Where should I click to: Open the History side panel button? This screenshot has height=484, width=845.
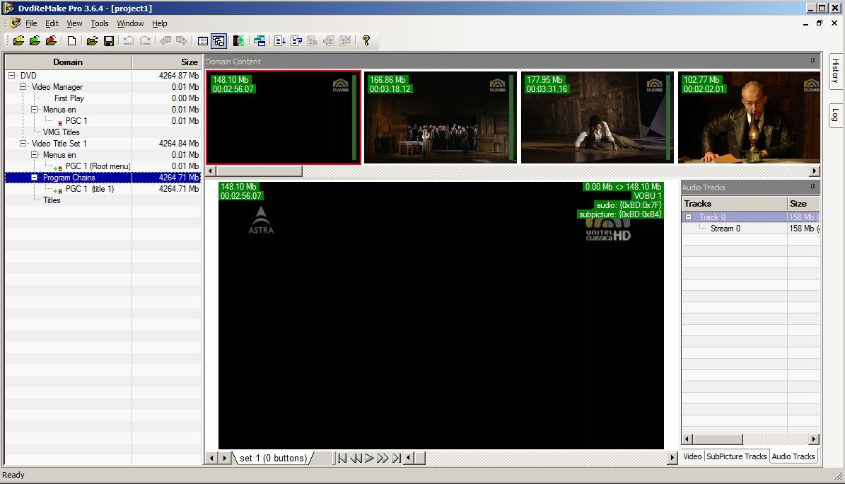pyautogui.click(x=835, y=71)
